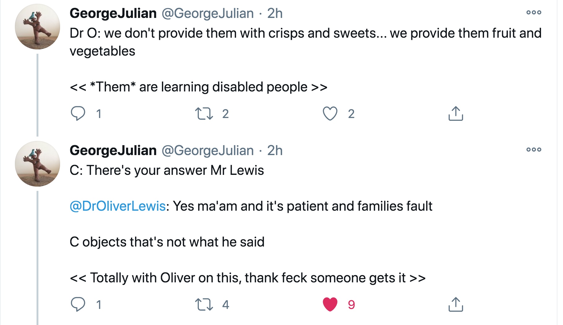
Task: View second tweet's GeorgeJulian avatar
Action: click(37, 164)
